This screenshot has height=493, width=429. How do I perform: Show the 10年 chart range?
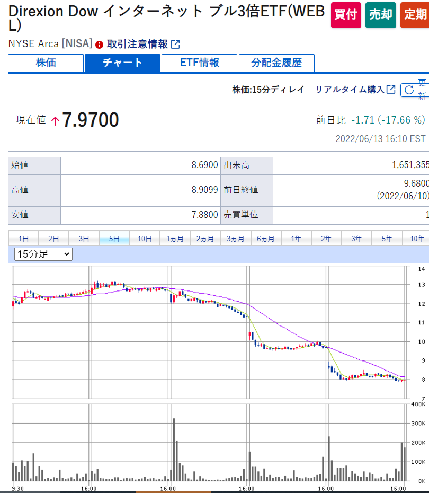(x=417, y=239)
